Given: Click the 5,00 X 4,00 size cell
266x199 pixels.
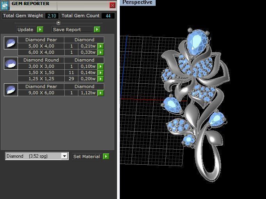Looking at the screenshot, I should pos(41,46).
